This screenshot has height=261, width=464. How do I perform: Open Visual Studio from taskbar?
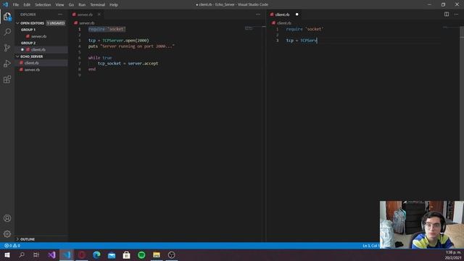coord(51,254)
